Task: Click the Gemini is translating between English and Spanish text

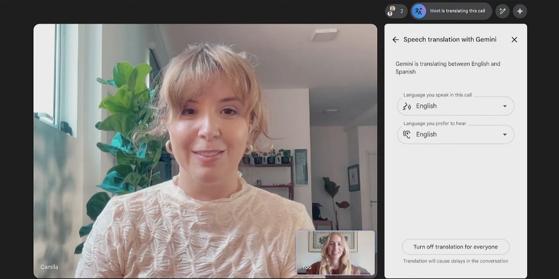Action: [448, 68]
